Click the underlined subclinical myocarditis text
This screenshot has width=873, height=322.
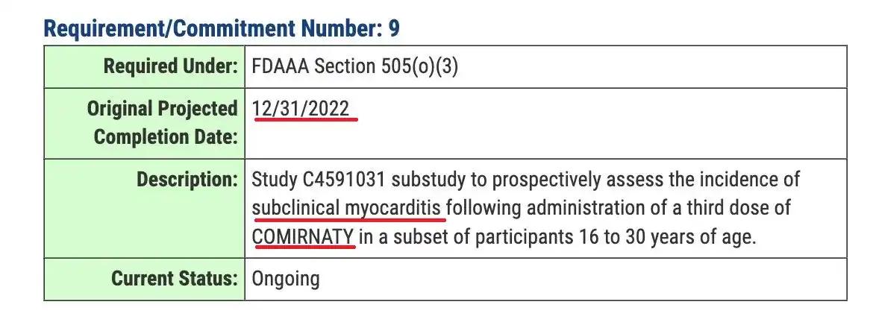pos(348,208)
